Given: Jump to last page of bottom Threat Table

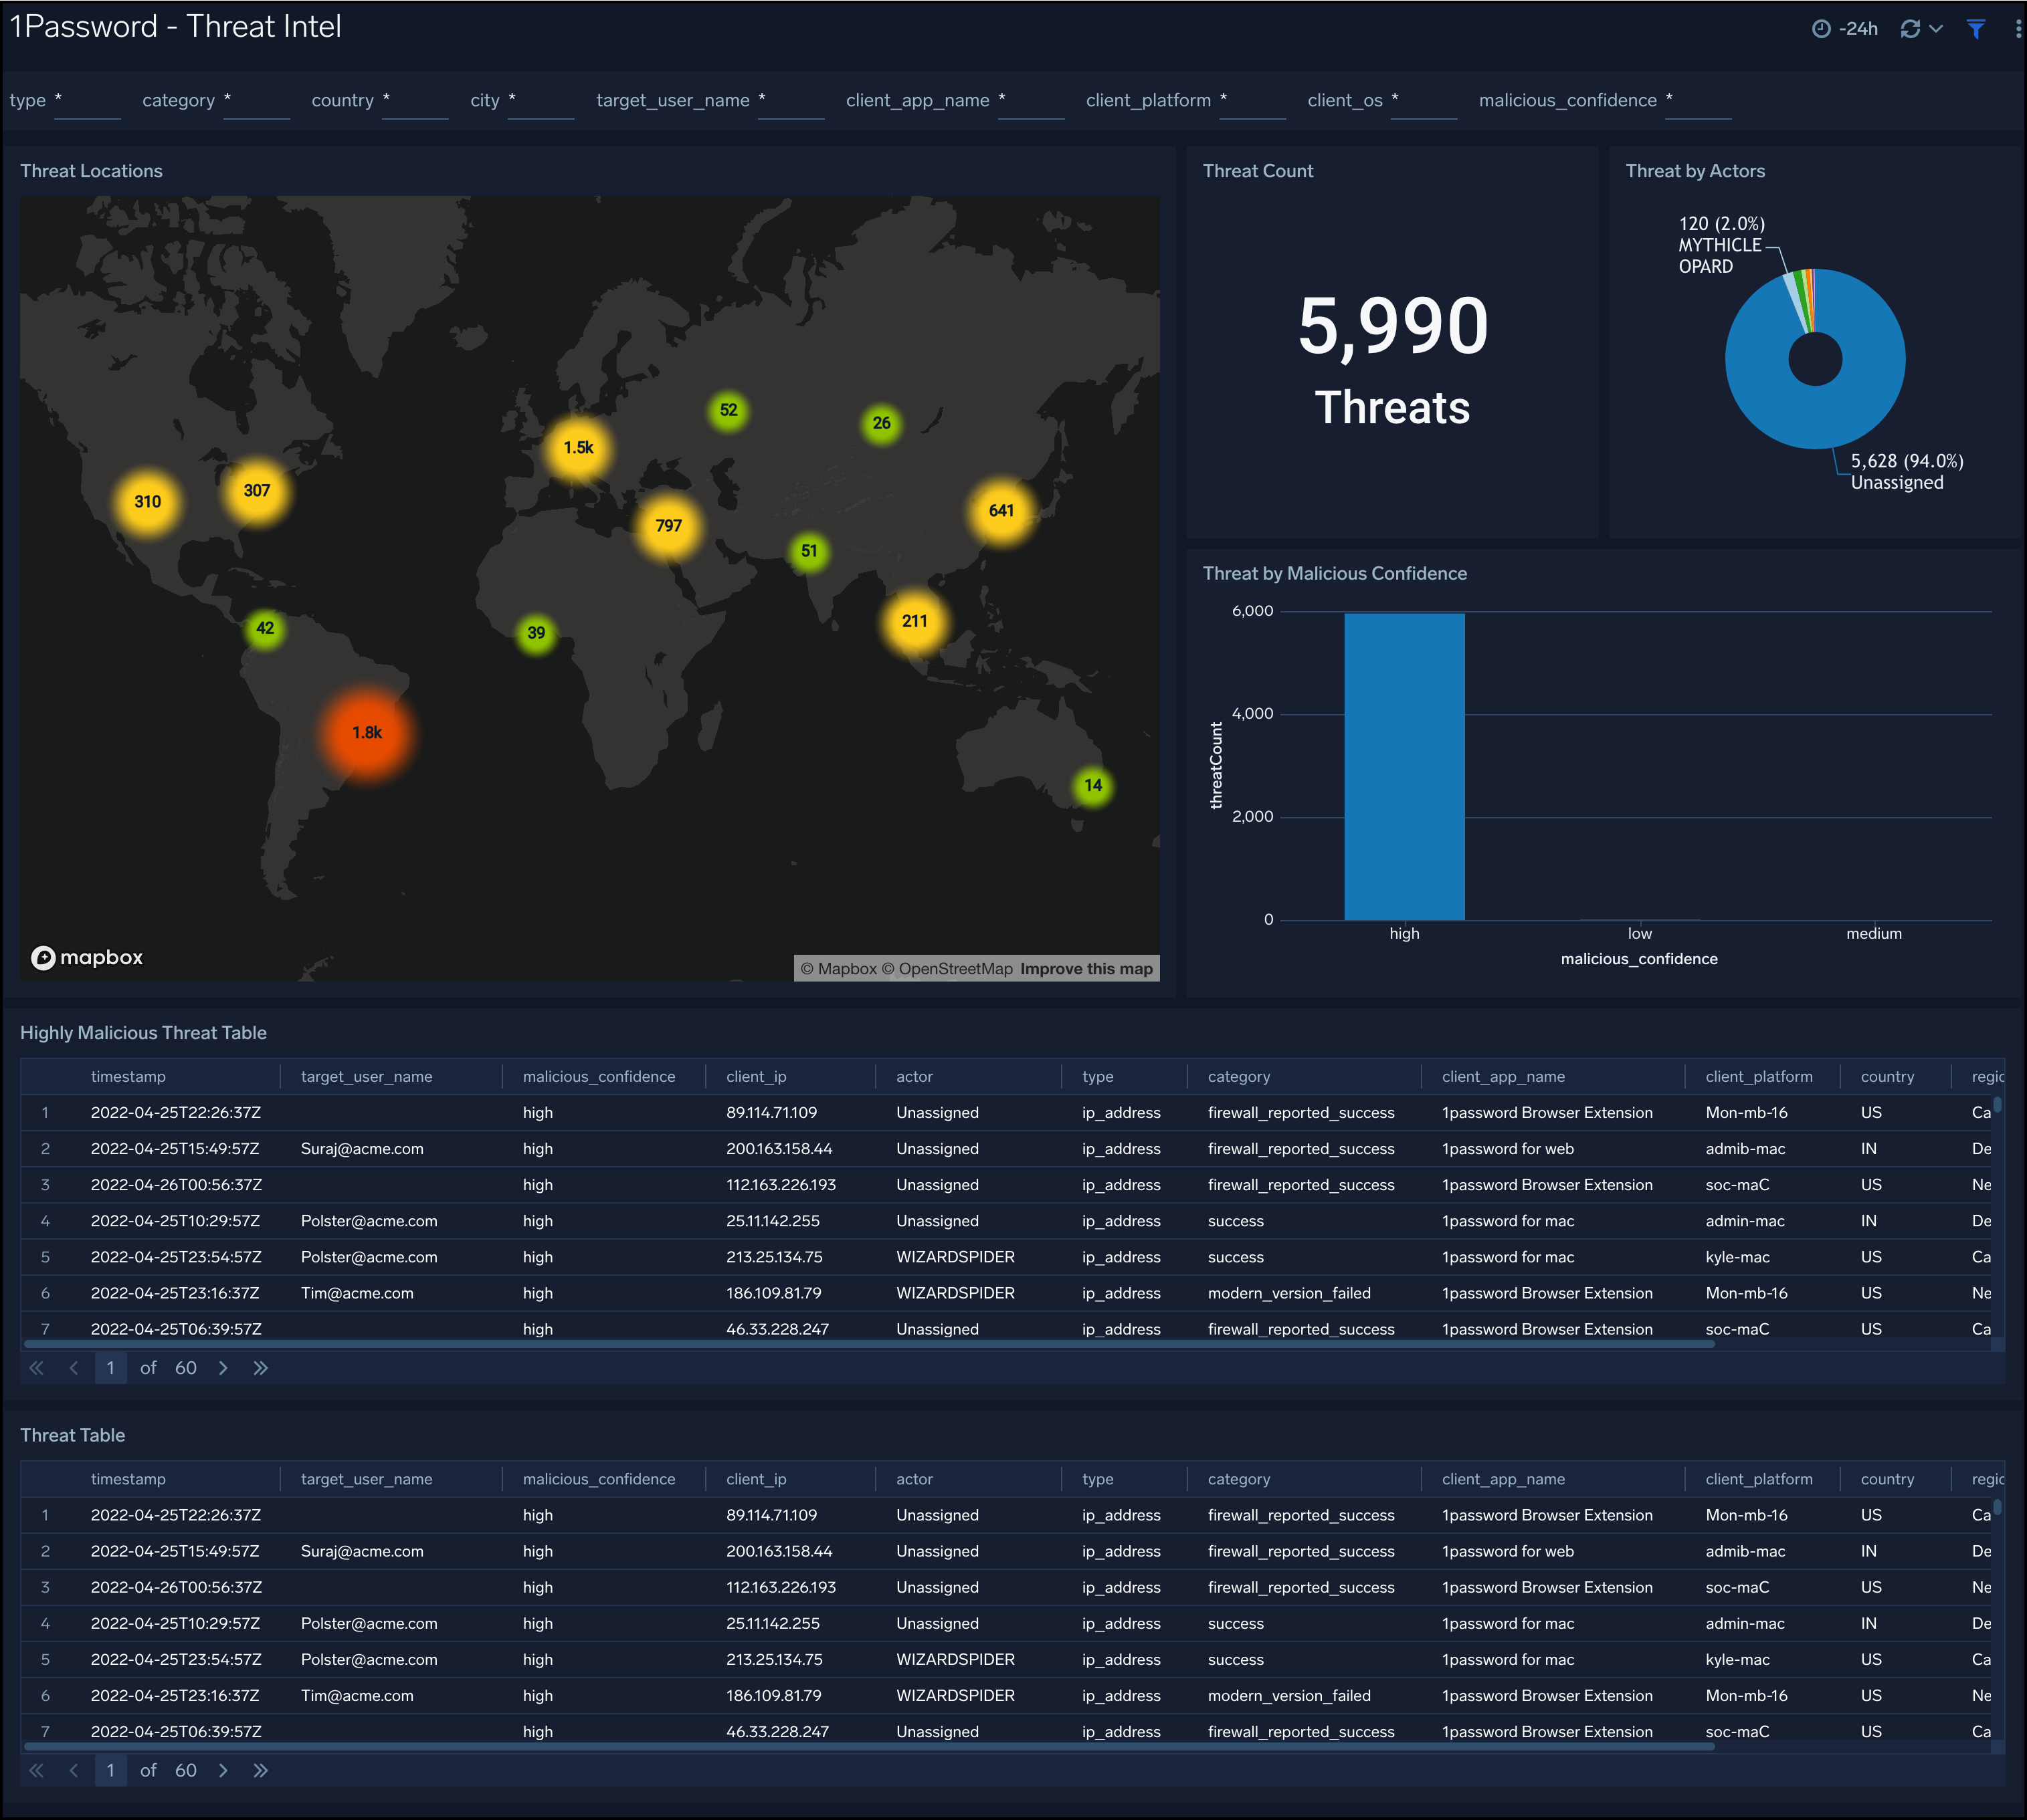Looking at the screenshot, I should pos(260,1771).
